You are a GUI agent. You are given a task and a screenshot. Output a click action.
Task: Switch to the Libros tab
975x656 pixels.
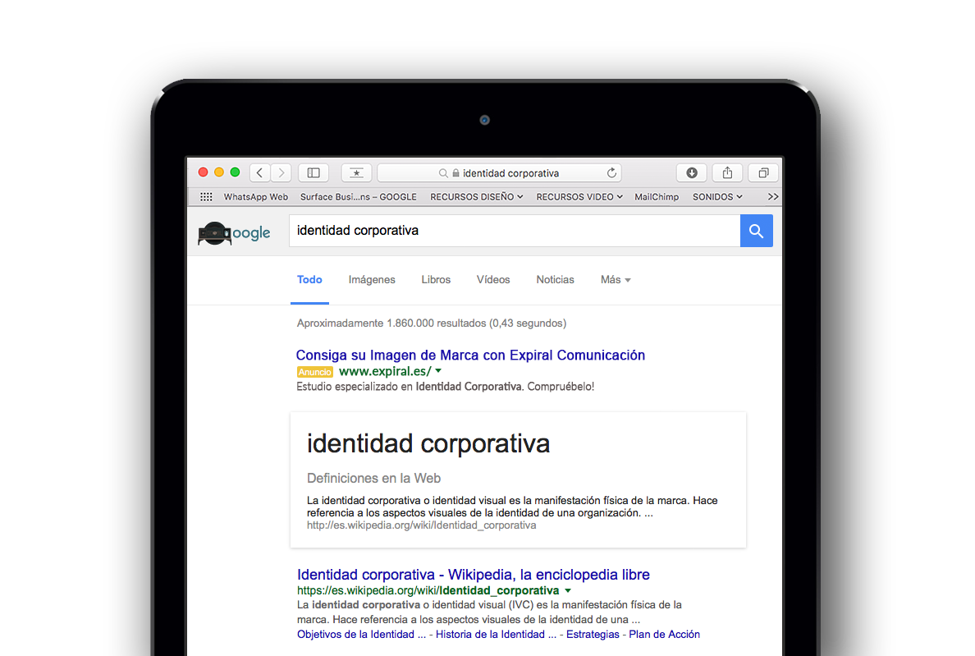click(436, 280)
